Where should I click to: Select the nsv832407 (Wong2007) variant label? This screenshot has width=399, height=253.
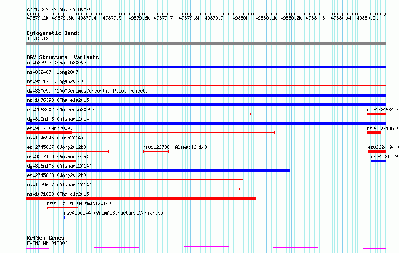point(54,72)
